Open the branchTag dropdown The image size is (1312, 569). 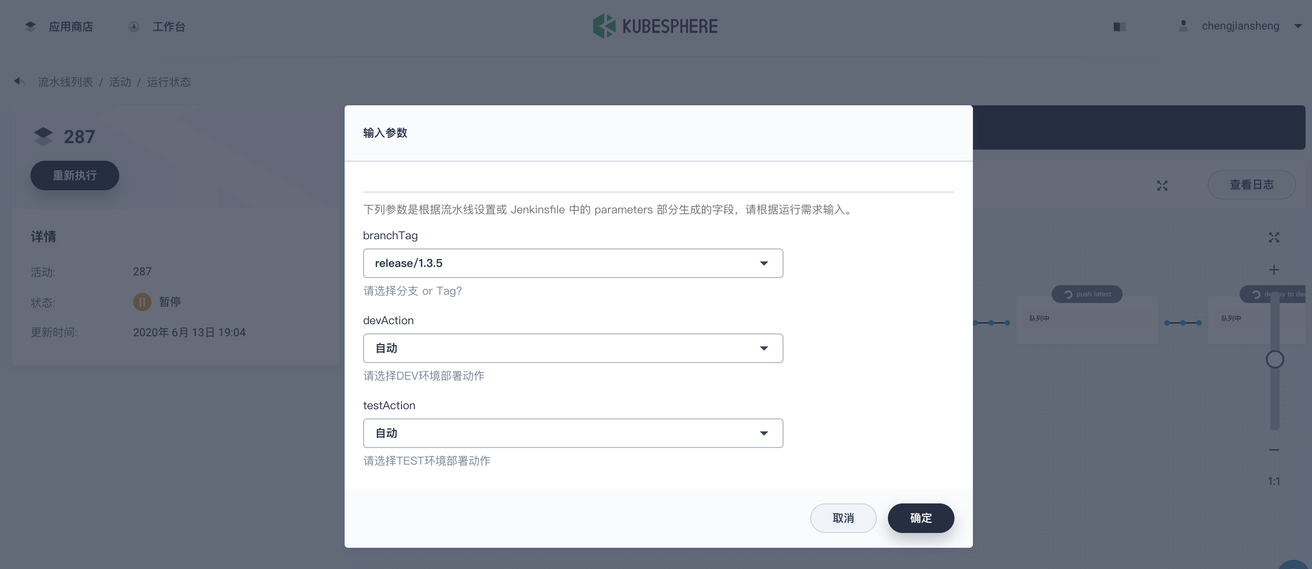pos(572,263)
